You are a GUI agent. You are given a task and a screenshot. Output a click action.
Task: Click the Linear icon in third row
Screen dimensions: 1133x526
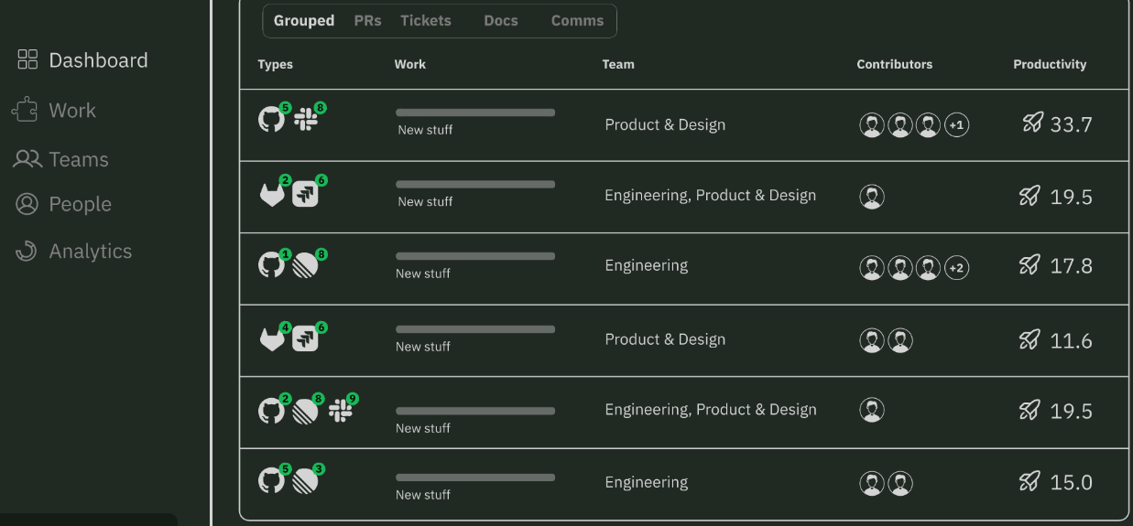click(x=305, y=266)
